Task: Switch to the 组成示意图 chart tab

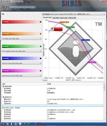Action: [56, 18]
